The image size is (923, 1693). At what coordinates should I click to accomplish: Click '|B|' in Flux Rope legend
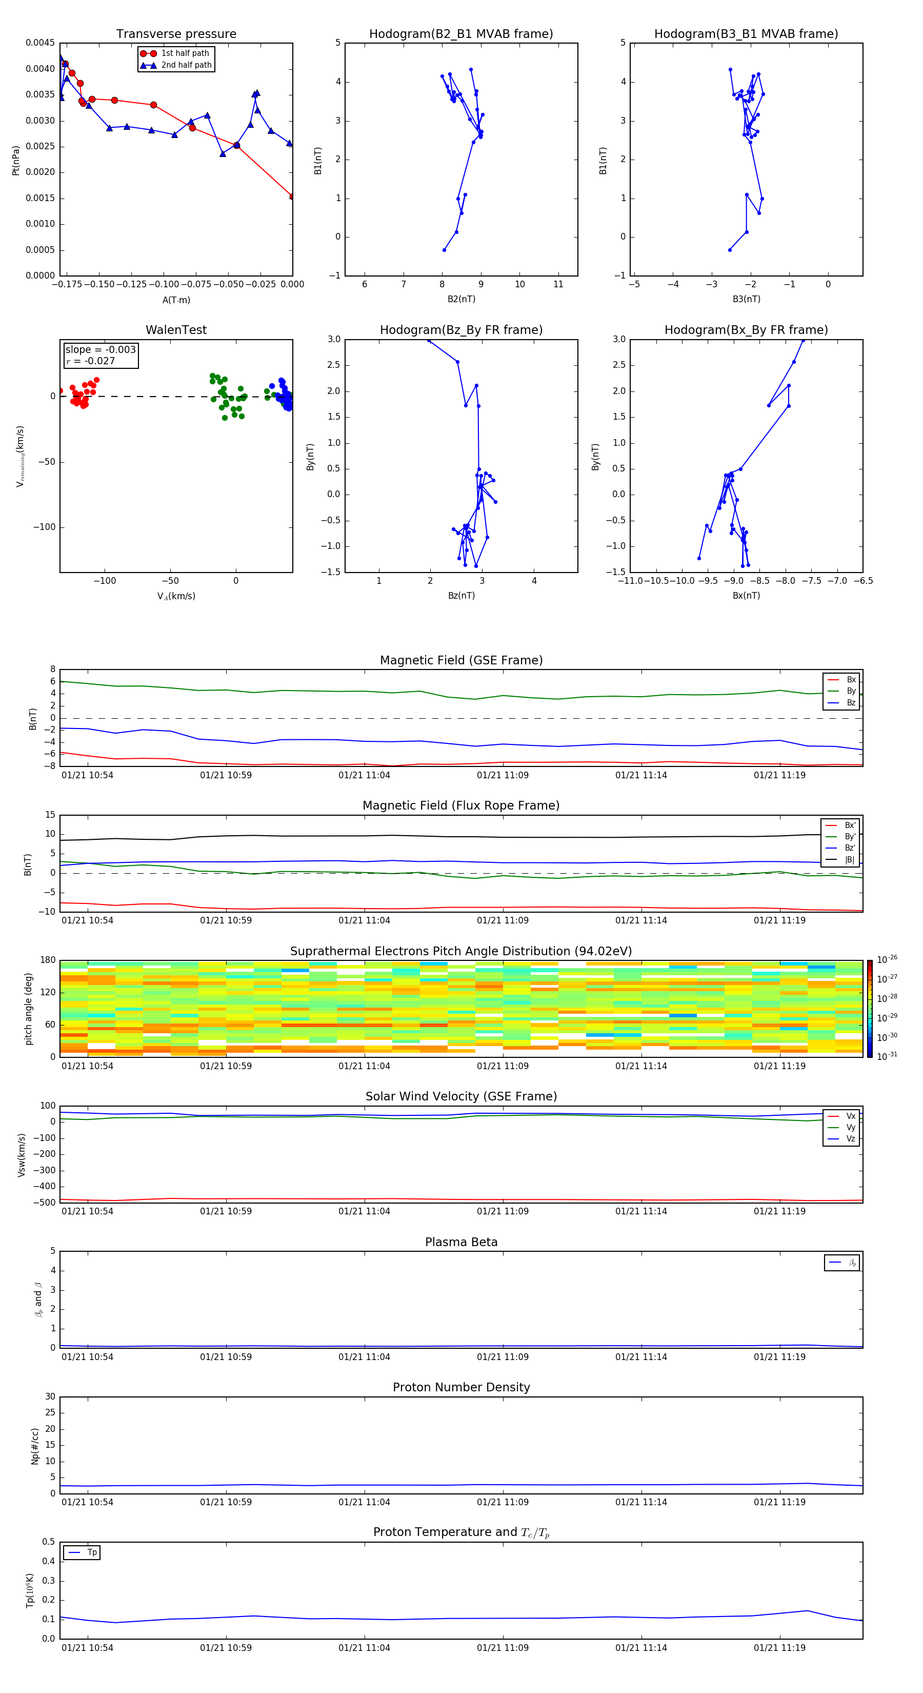coord(840,860)
